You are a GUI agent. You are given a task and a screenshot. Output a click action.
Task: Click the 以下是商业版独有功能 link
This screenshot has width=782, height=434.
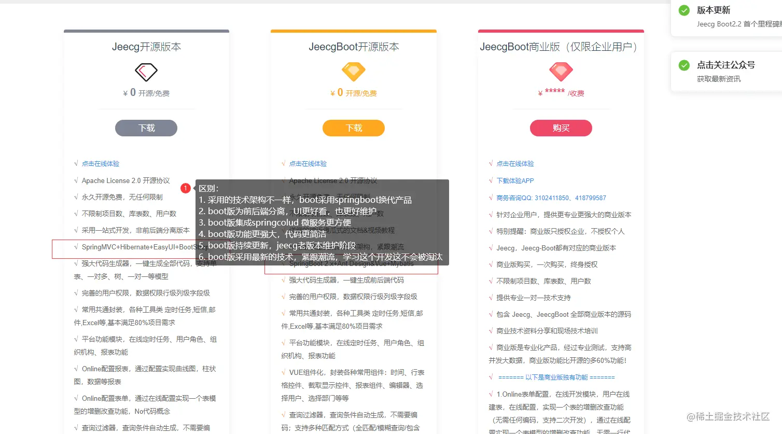(556, 377)
